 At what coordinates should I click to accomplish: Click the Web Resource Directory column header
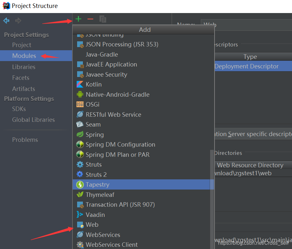250,165
